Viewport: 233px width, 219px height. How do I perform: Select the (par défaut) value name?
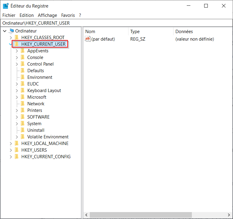[103, 39]
